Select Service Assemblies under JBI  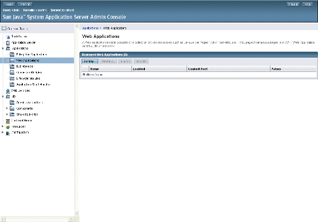tap(30, 102)
